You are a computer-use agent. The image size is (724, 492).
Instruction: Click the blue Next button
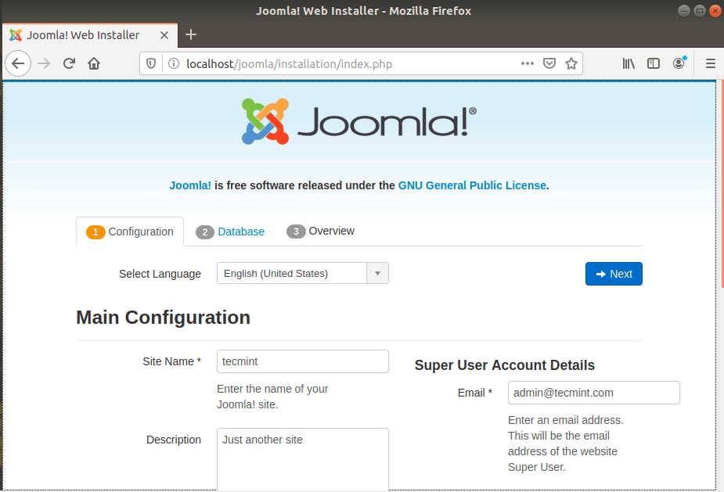point(614,274)
